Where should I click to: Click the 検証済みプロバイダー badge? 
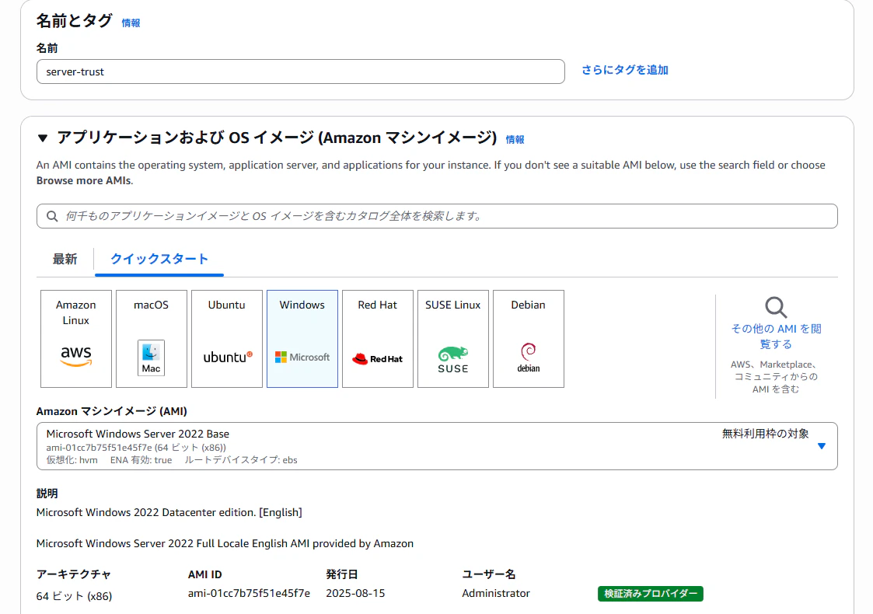(x=651, y=593)
